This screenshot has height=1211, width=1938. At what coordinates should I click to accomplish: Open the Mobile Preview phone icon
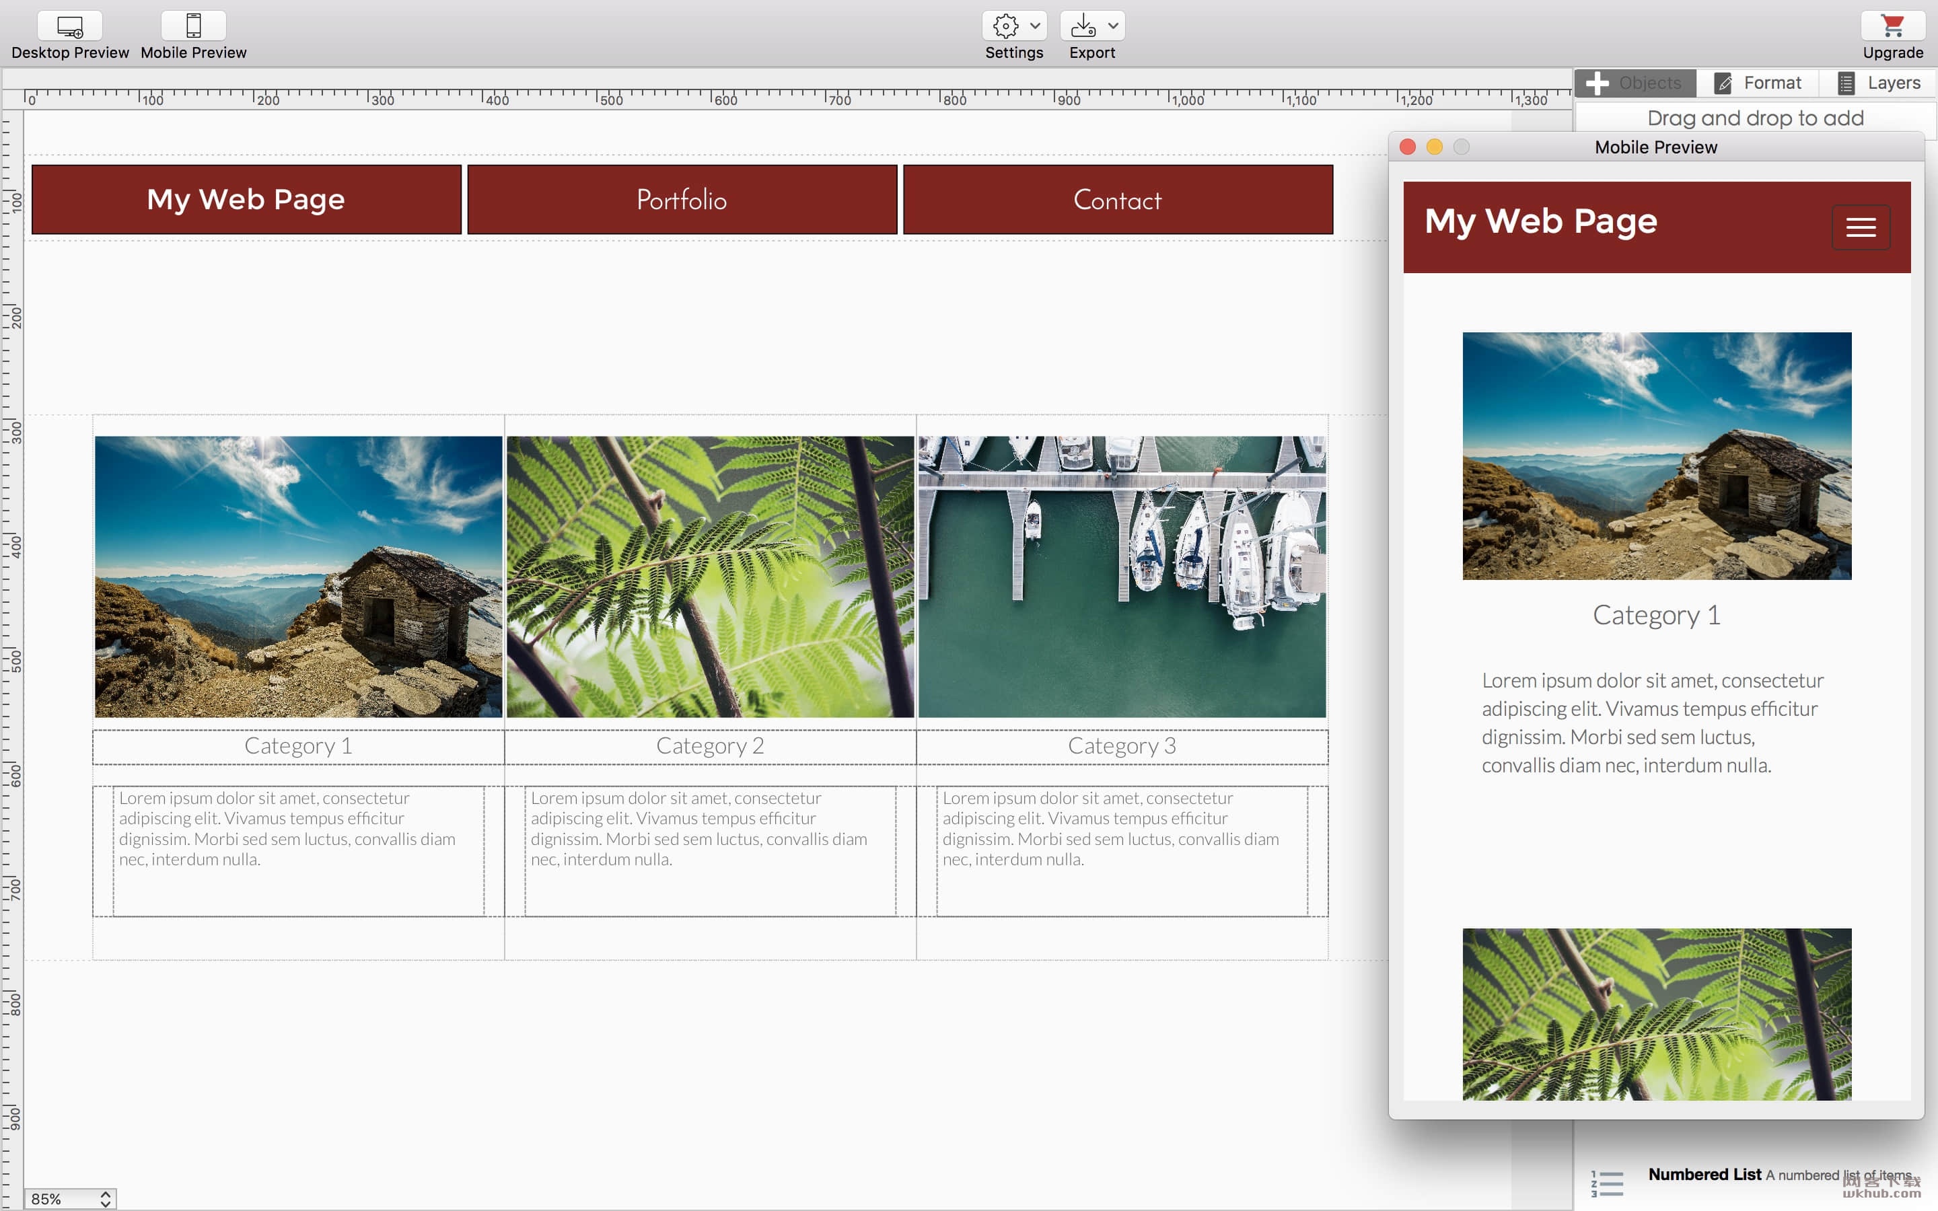(193, 26)
